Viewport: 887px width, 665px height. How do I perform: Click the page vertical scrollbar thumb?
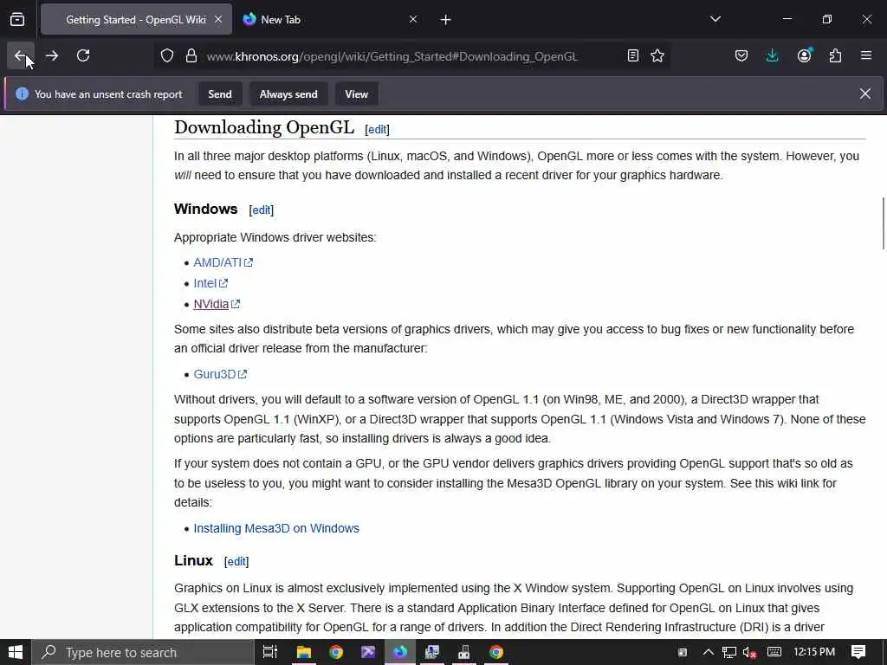point(883,223)
